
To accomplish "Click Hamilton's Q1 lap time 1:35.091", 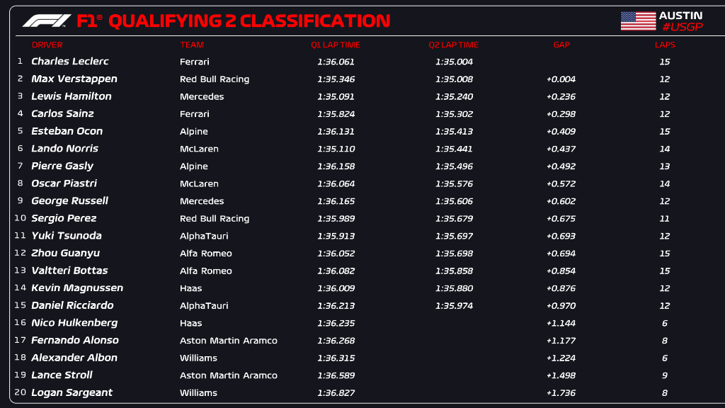I will click(x=336, y=96).
